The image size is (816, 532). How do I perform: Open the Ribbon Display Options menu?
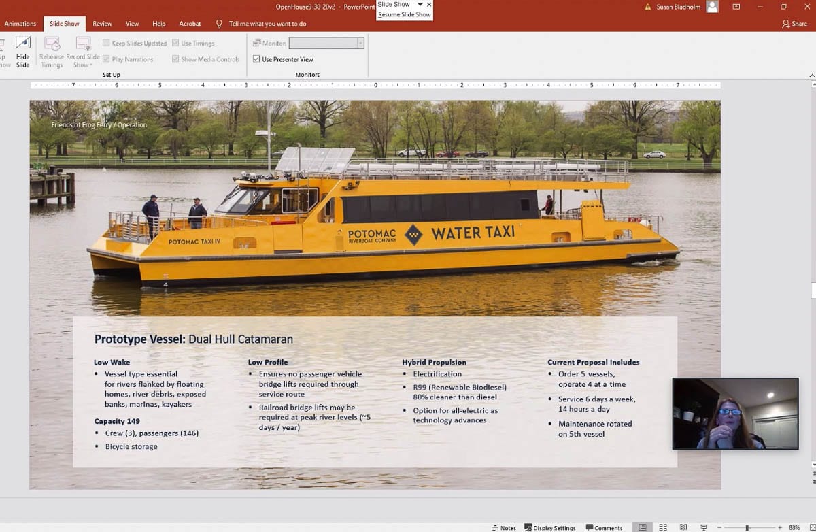pyautogui.click(x=736, y=7)
